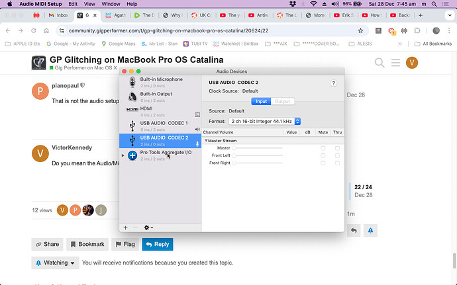Open the Window menu

[111, 4]
